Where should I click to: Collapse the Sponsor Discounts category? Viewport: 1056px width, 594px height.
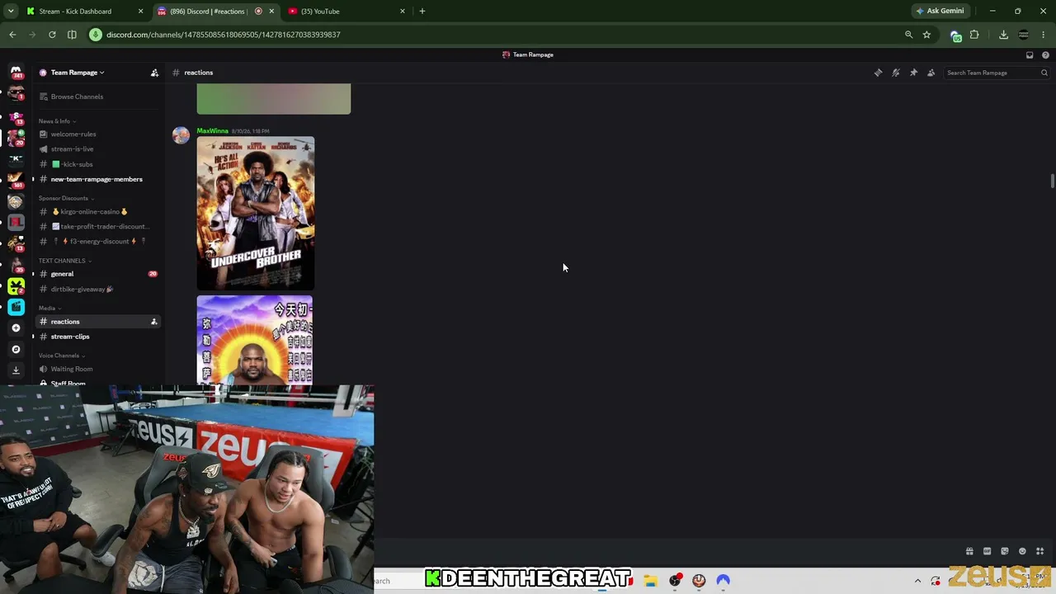66,198
